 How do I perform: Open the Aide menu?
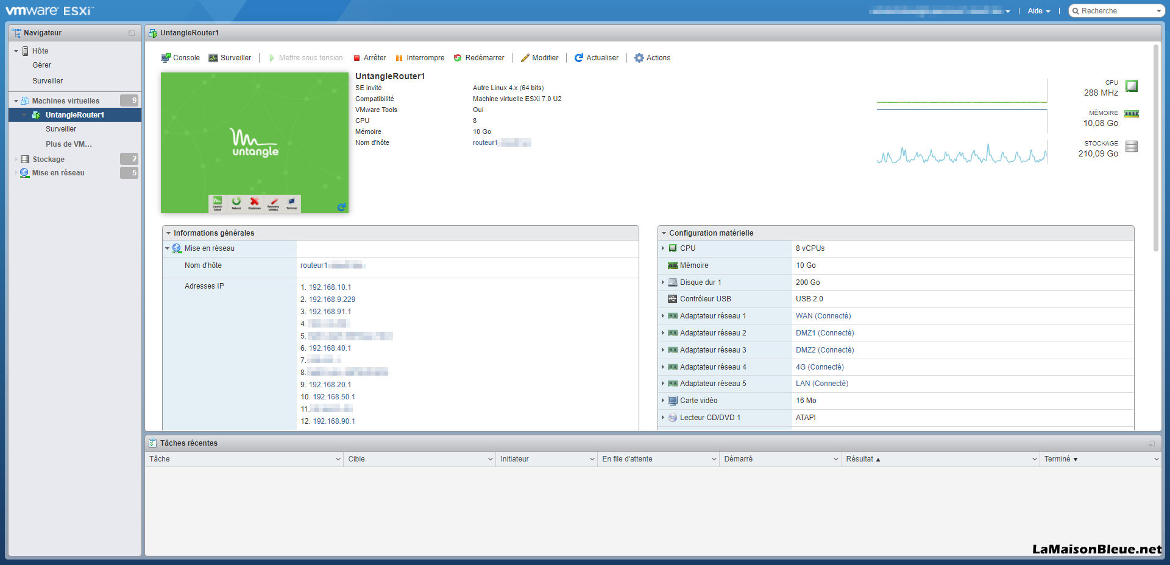pyautogui.click(x=1039, y=11)
